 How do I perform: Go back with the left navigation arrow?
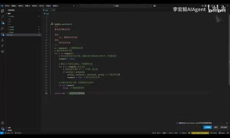[x=74, y=6]
